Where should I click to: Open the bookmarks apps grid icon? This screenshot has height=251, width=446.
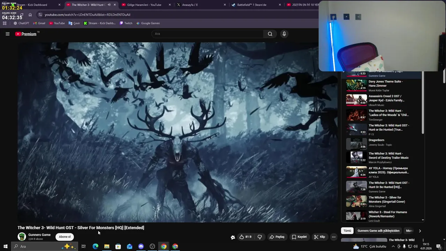[x=5, y=23]
